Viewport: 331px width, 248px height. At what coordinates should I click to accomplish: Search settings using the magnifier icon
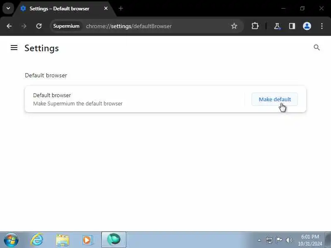coord(317,48)
